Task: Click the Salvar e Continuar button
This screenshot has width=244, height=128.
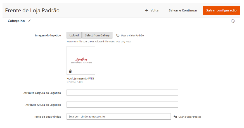Action: point(183,10)
